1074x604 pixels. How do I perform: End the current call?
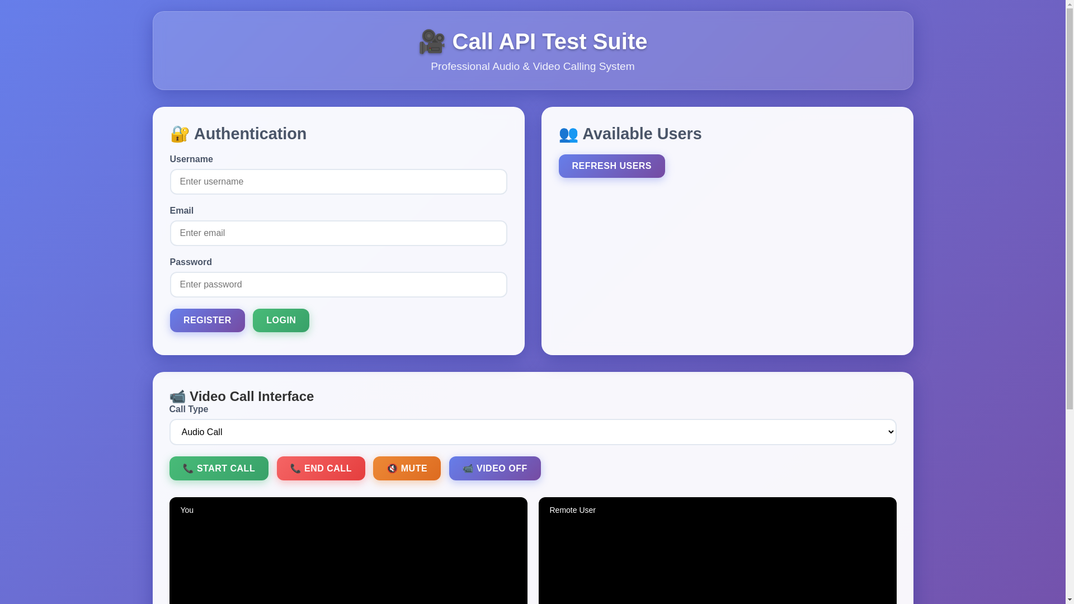(x=321, y=468)
